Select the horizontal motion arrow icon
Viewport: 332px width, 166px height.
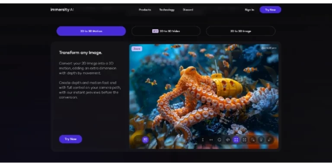[x=211, y=140]
